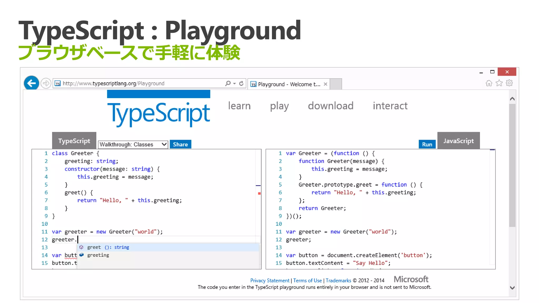
Task: Open the learn menu item
Action: (239, 106)
